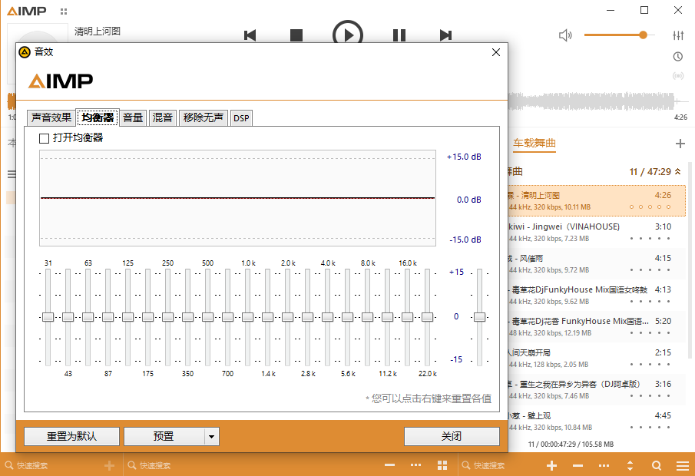Switch to the DSP tab
Viewport: 695px width, 476px height.
pos(241,117)
